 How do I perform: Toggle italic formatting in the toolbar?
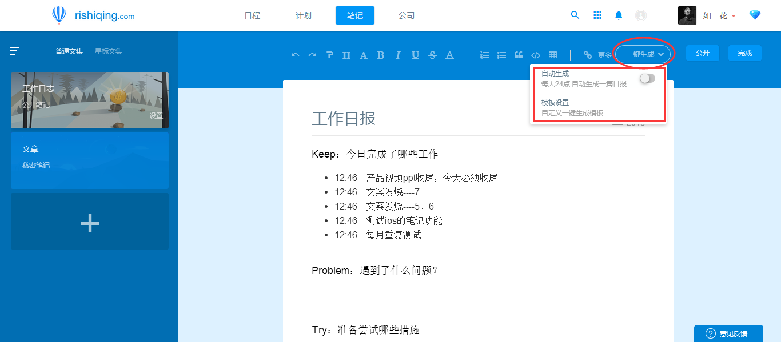398,55
